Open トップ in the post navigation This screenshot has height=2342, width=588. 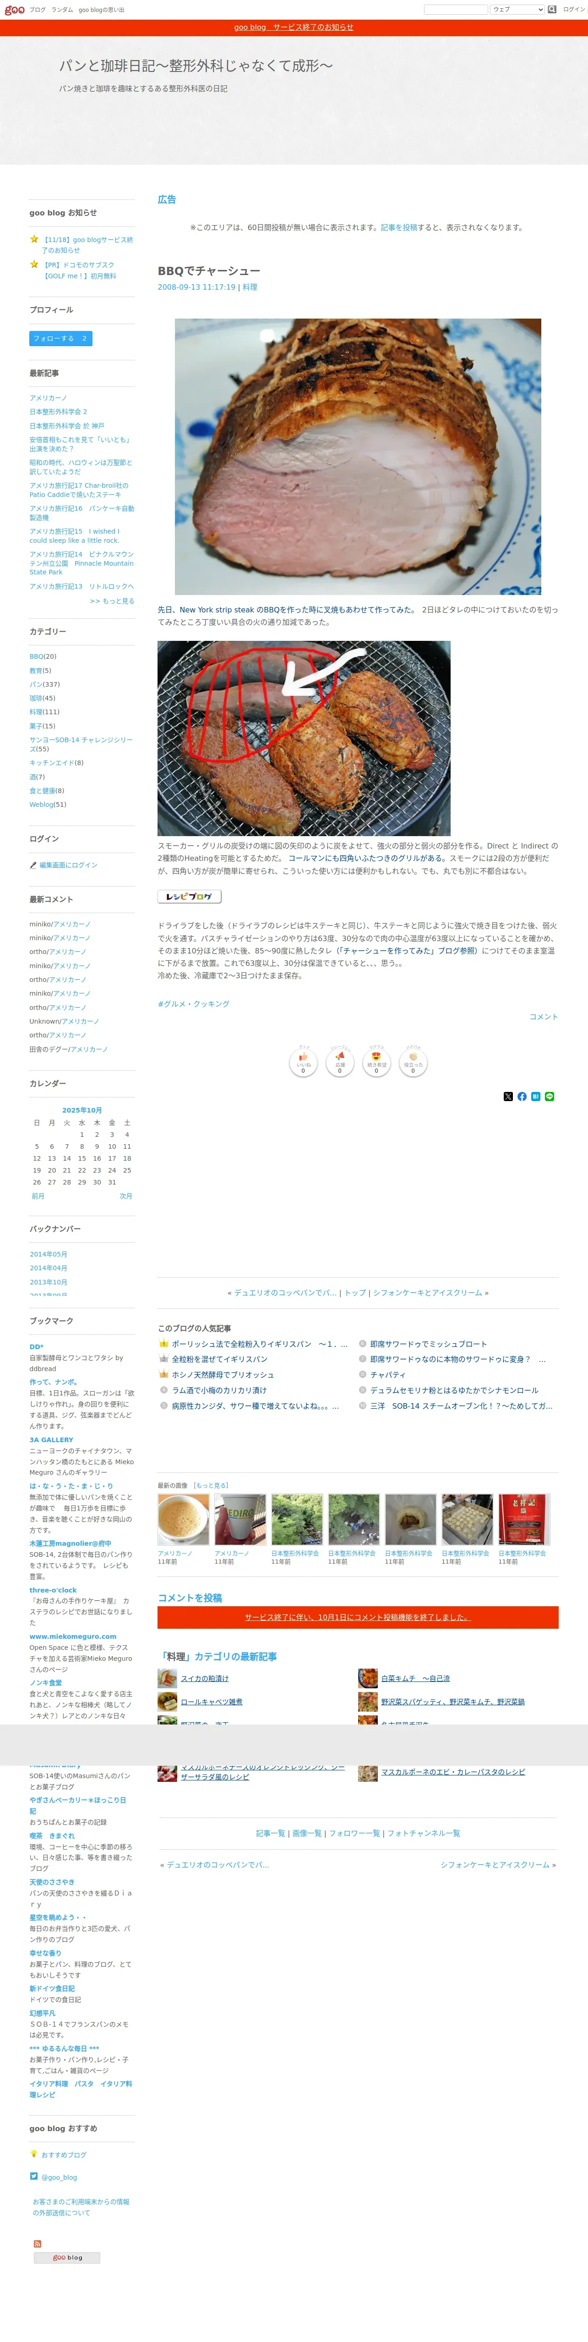pyautogui.click(x=354, y=1292)
